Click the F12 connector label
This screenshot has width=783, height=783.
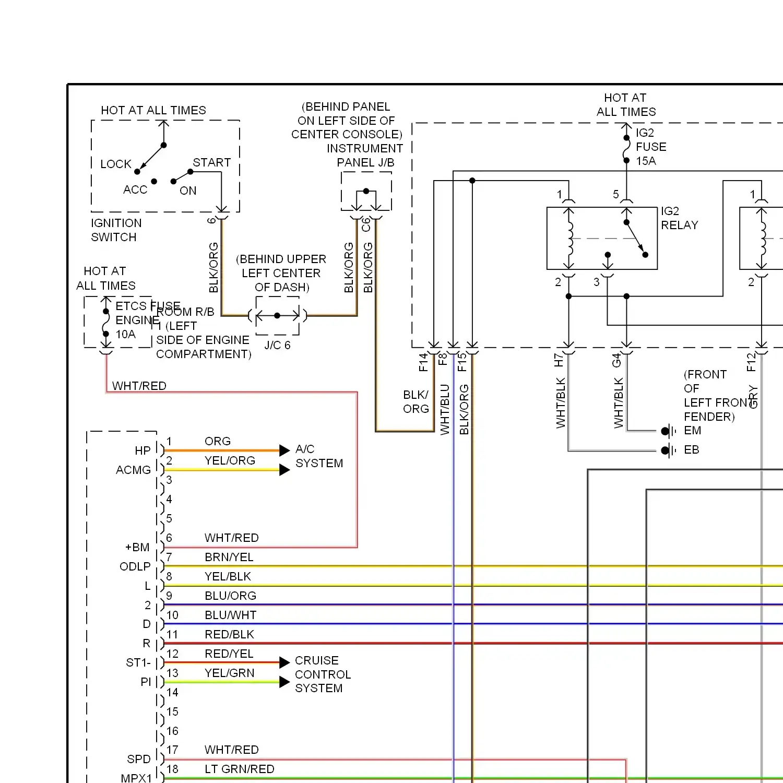pos(751,362)
